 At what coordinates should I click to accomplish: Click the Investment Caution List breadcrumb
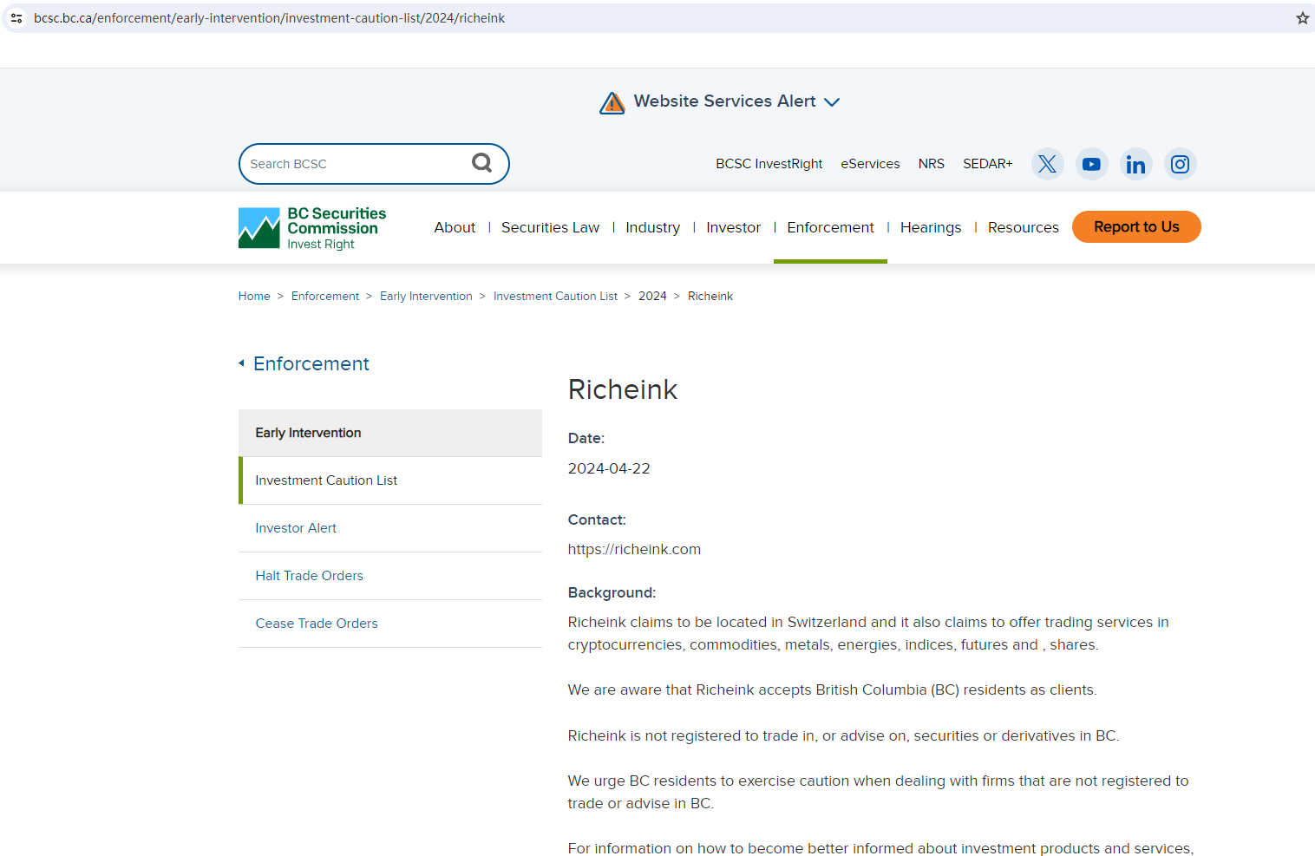pos(555,297)
